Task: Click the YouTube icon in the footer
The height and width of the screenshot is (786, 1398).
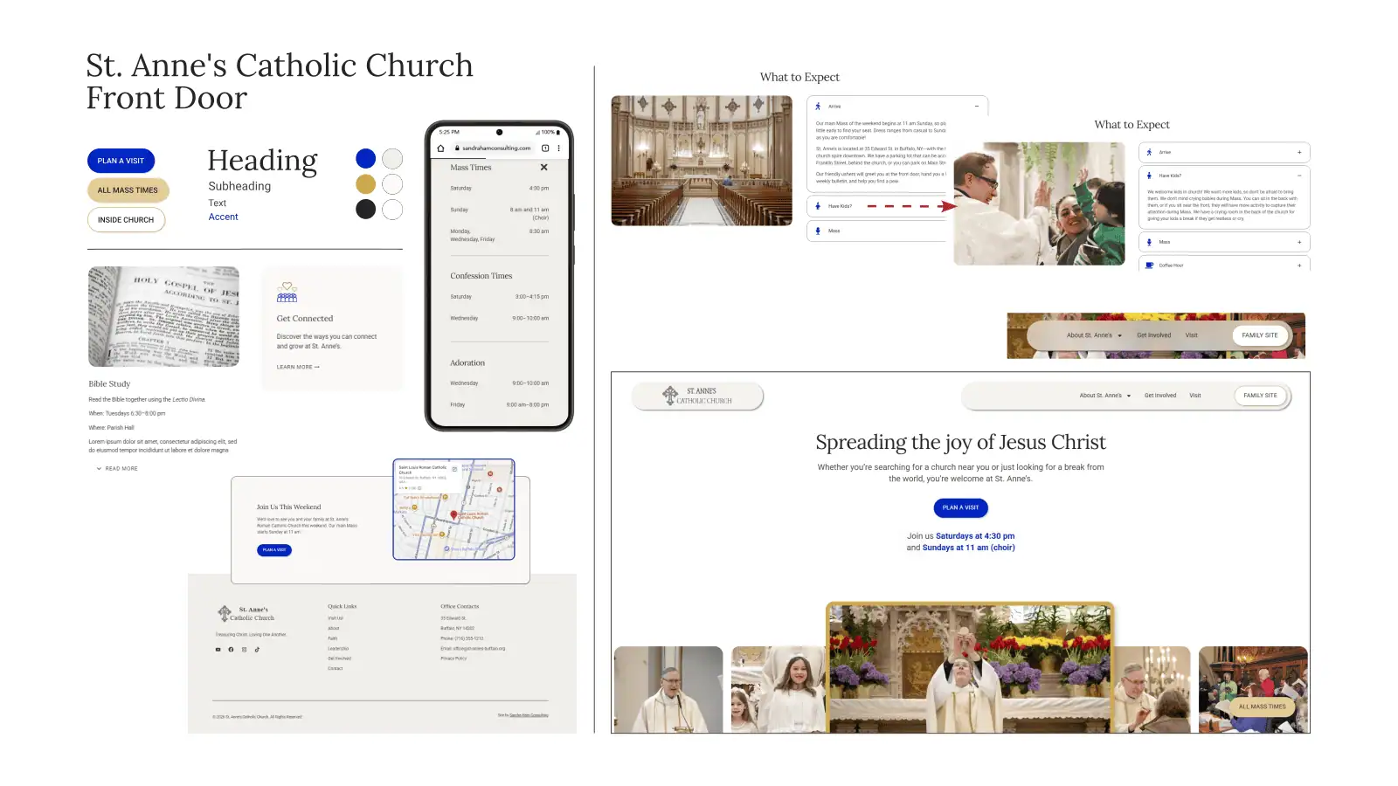Action: tap(218, 649)
